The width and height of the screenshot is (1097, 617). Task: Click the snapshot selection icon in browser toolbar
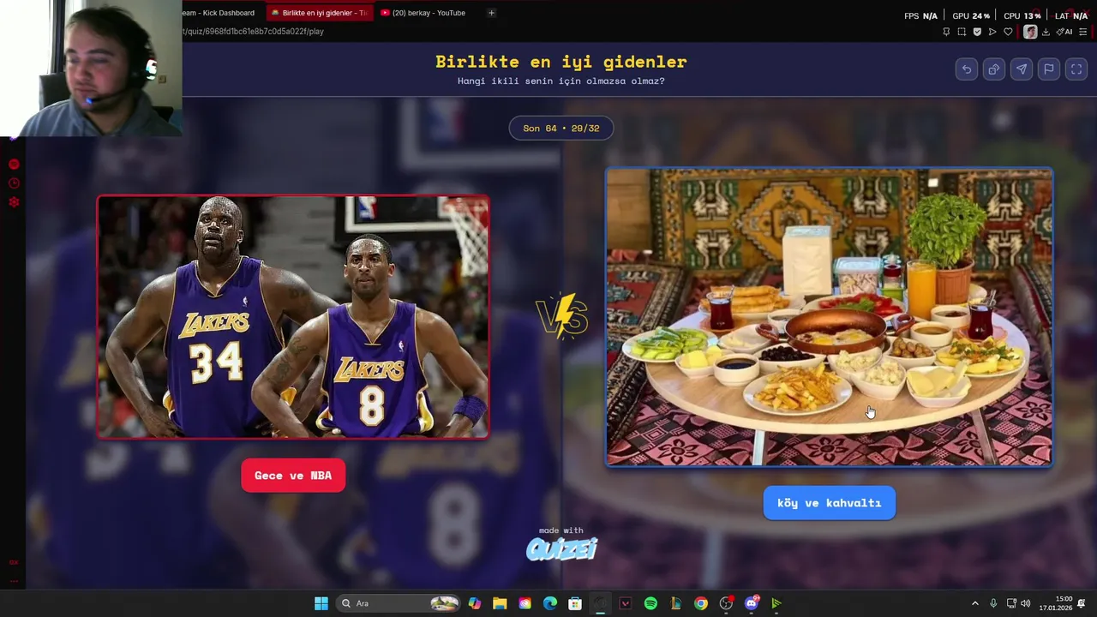(962, 32)
